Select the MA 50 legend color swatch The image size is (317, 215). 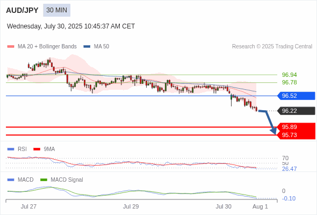(x=87, y=47)
